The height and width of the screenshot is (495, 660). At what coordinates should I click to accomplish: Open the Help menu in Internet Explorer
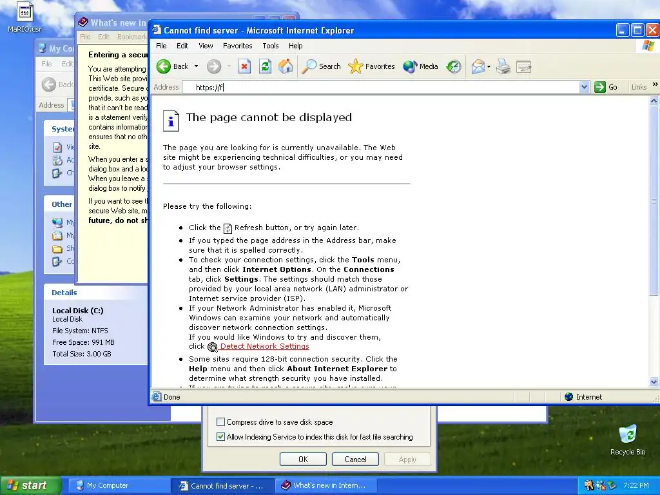point(295,46)
